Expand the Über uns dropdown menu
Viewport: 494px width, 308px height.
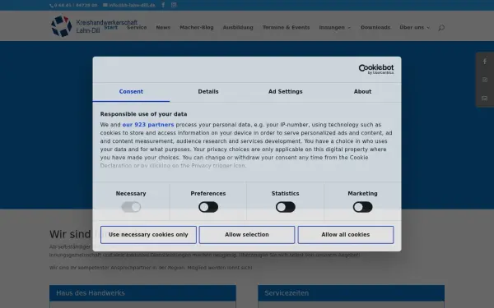coord(414,28)
